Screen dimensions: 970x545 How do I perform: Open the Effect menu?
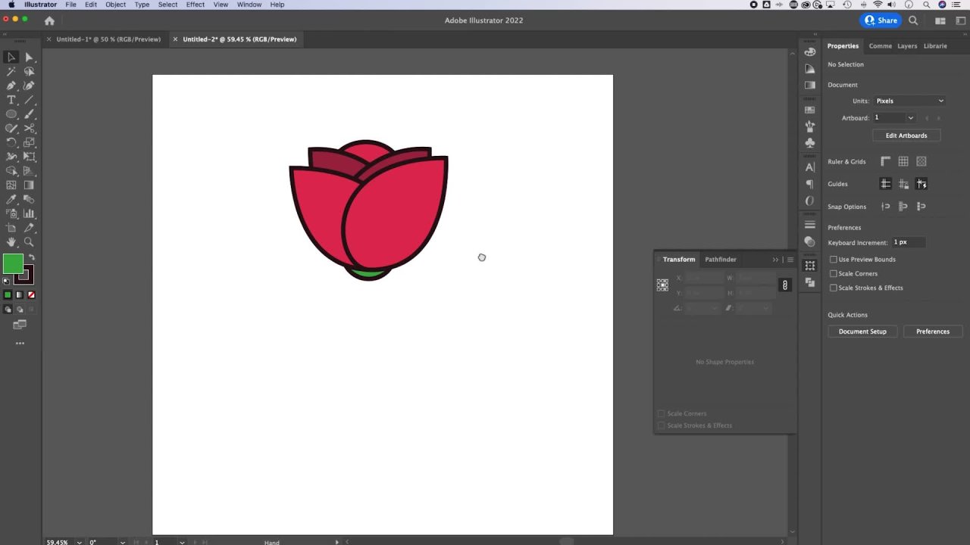(196, 5)
